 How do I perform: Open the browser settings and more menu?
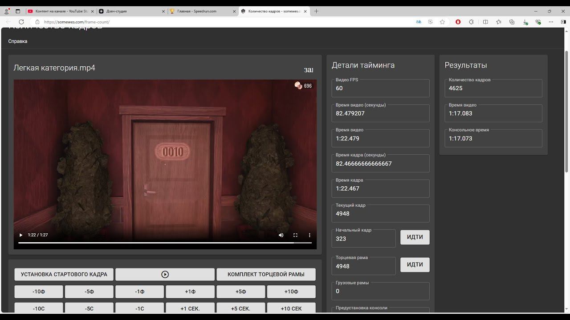(551, 22)
